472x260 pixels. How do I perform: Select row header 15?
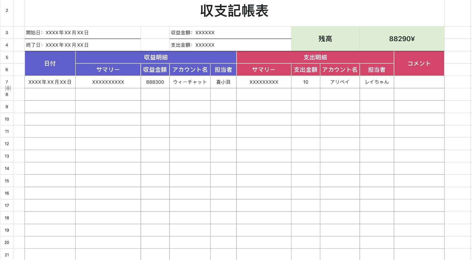coord(7,181)
